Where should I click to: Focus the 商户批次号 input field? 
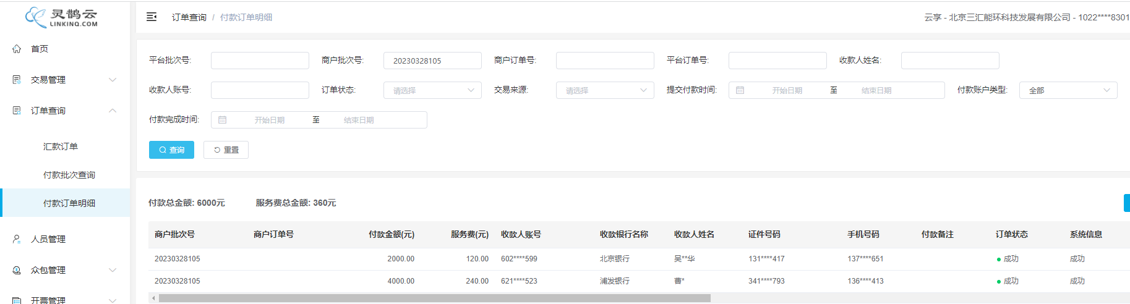pyautogui.click(x=432, y=61)
